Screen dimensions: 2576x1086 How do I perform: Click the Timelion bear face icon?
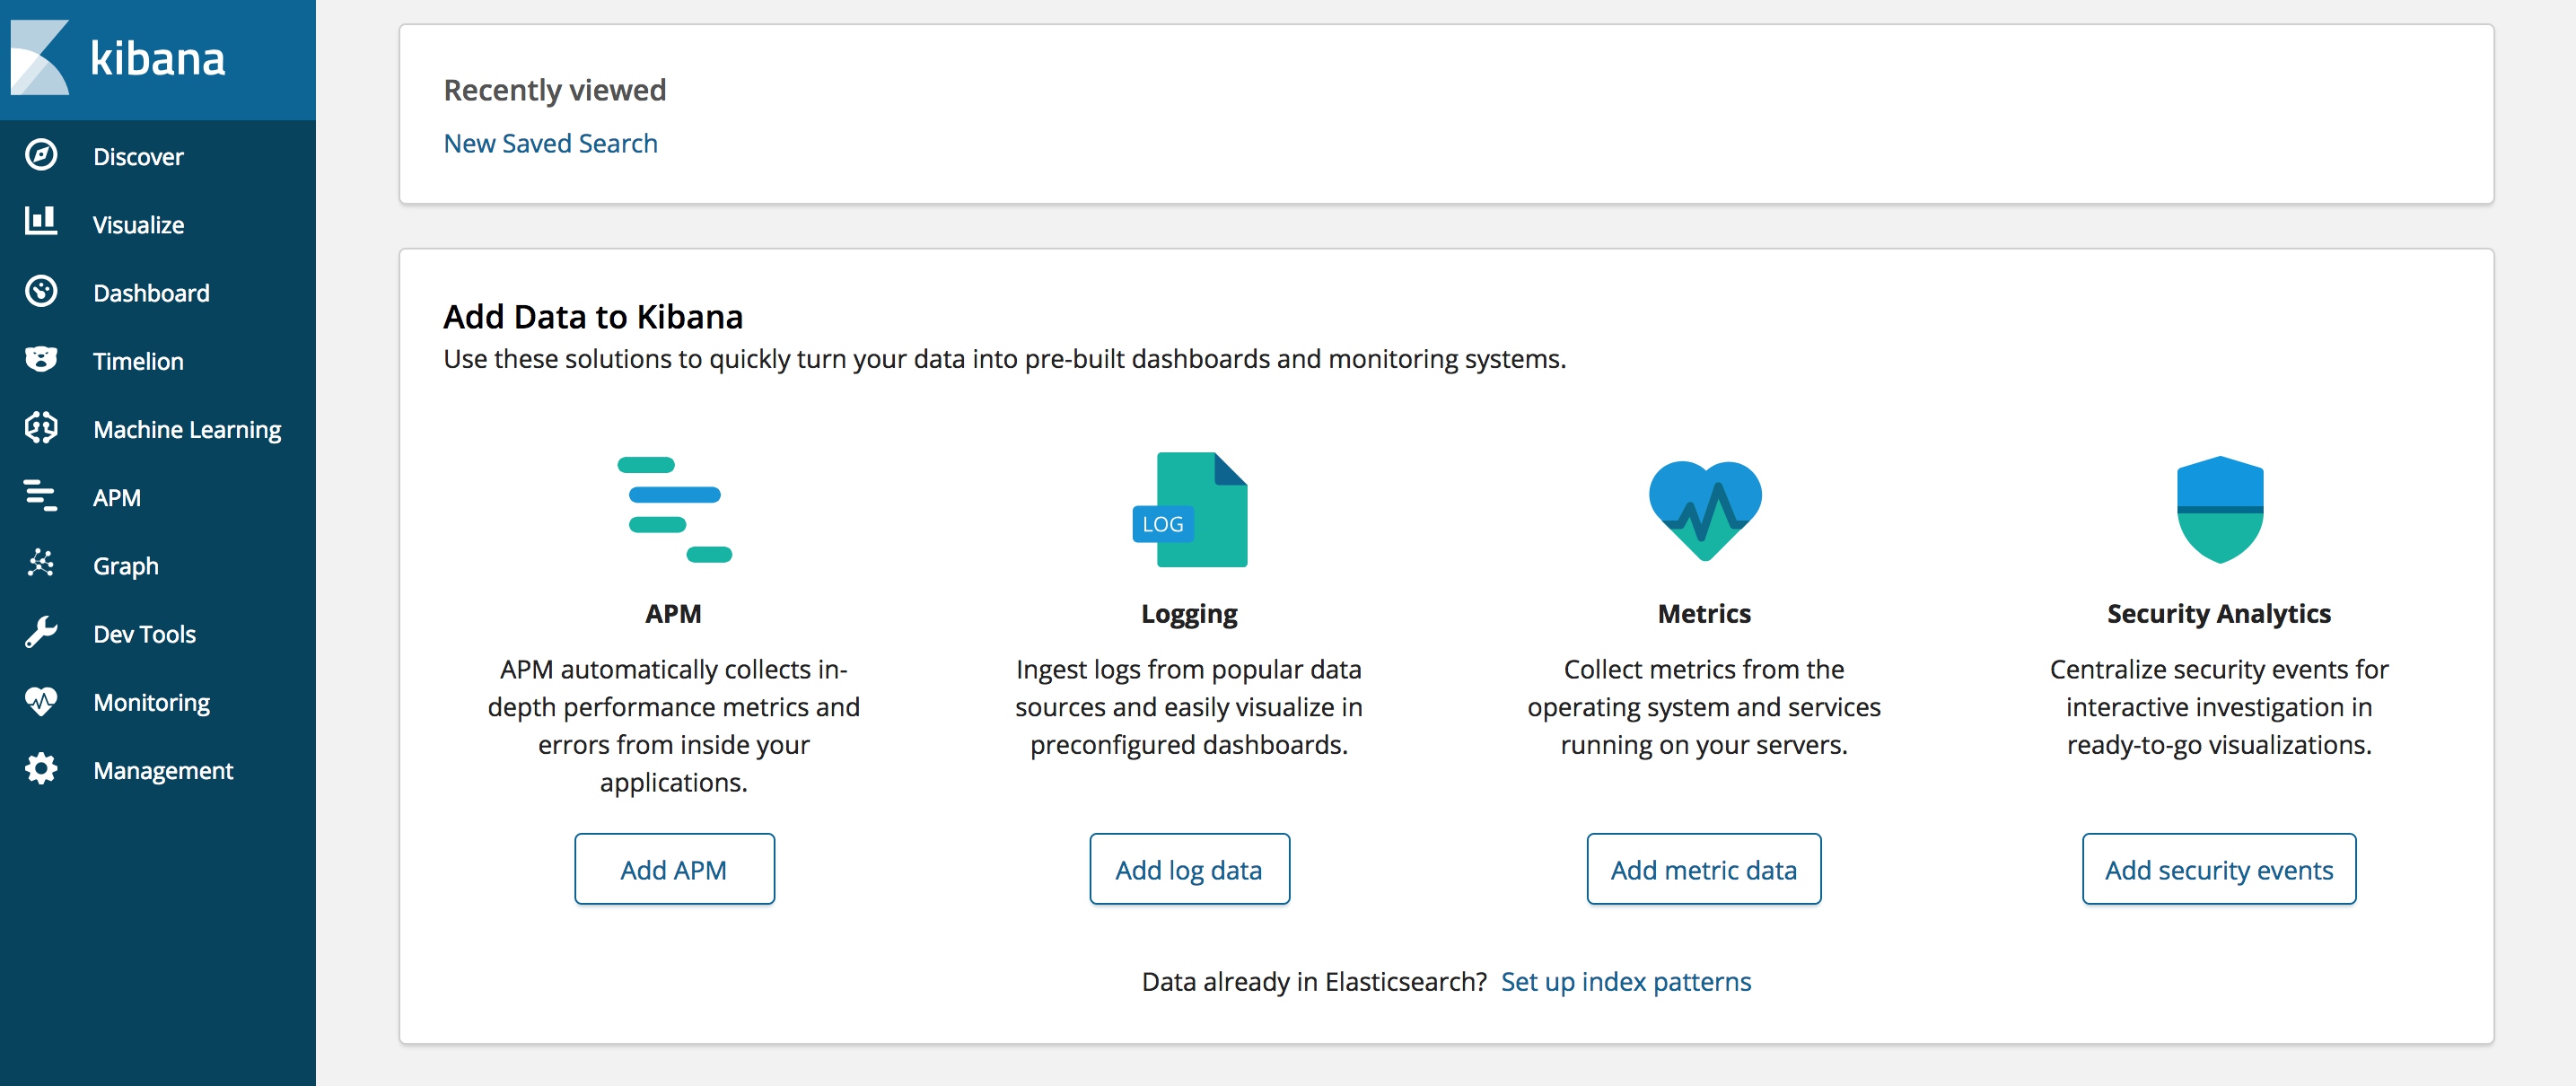point(41,359)
